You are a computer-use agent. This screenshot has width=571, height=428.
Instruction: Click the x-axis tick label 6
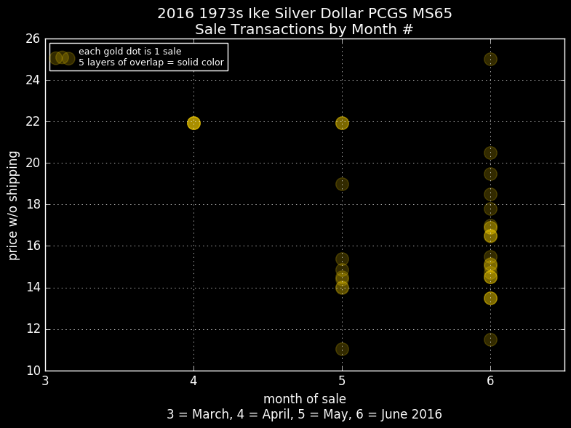pos(490,381)
